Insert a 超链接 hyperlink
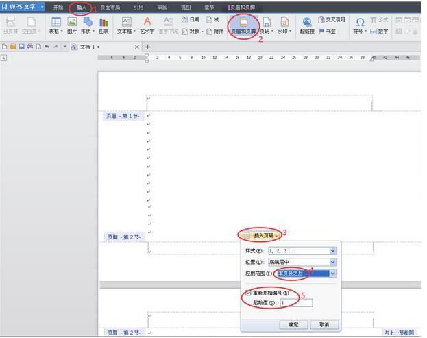Viewport: 427px width, 338px height. click(x=307, y=25)
